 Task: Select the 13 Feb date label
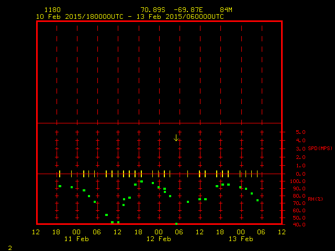click(x=241, y=239)
